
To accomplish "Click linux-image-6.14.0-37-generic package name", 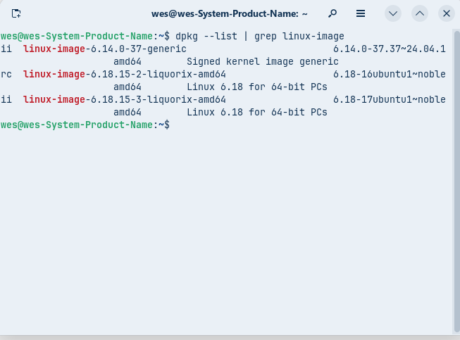I will click(x=104, y=49).
